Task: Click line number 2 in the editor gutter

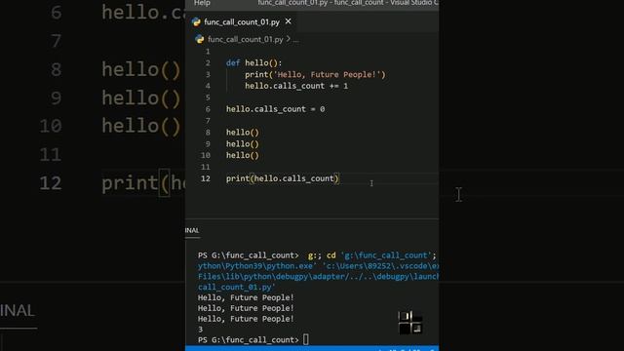Action: [208, 62]
